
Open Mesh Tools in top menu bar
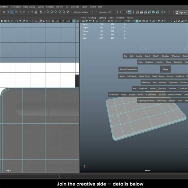click(x=16, y=7)
